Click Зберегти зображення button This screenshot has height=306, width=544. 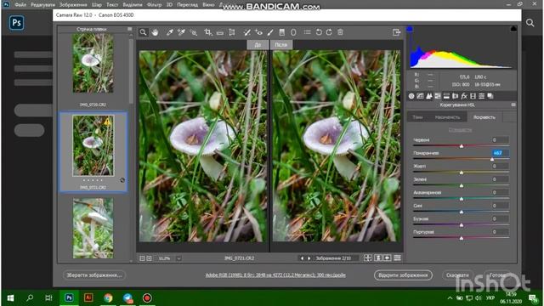[x=94, y=275]
